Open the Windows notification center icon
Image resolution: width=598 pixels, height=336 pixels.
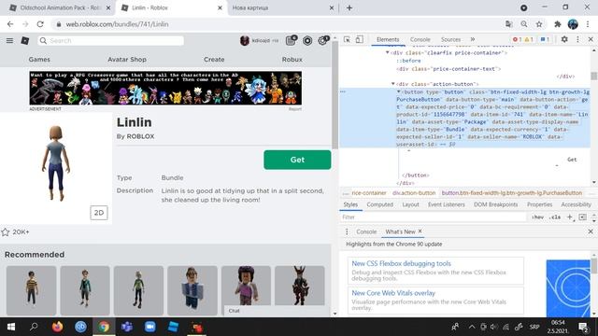coord(583,327)
